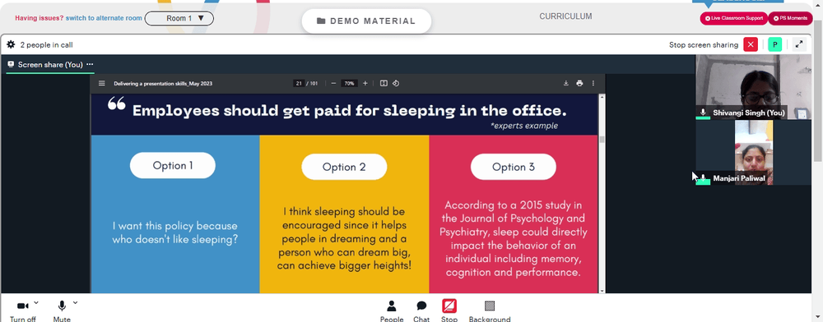Switch to CURRICULUM tab

pos(566,16)
